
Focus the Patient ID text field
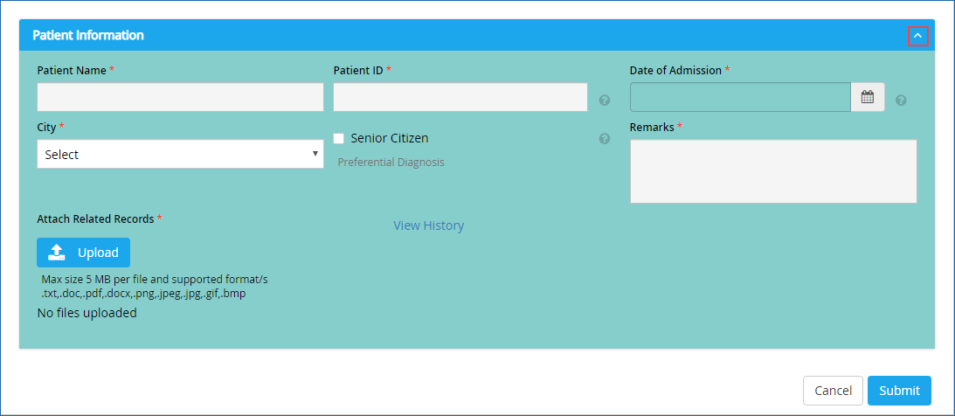pos(460,97)
